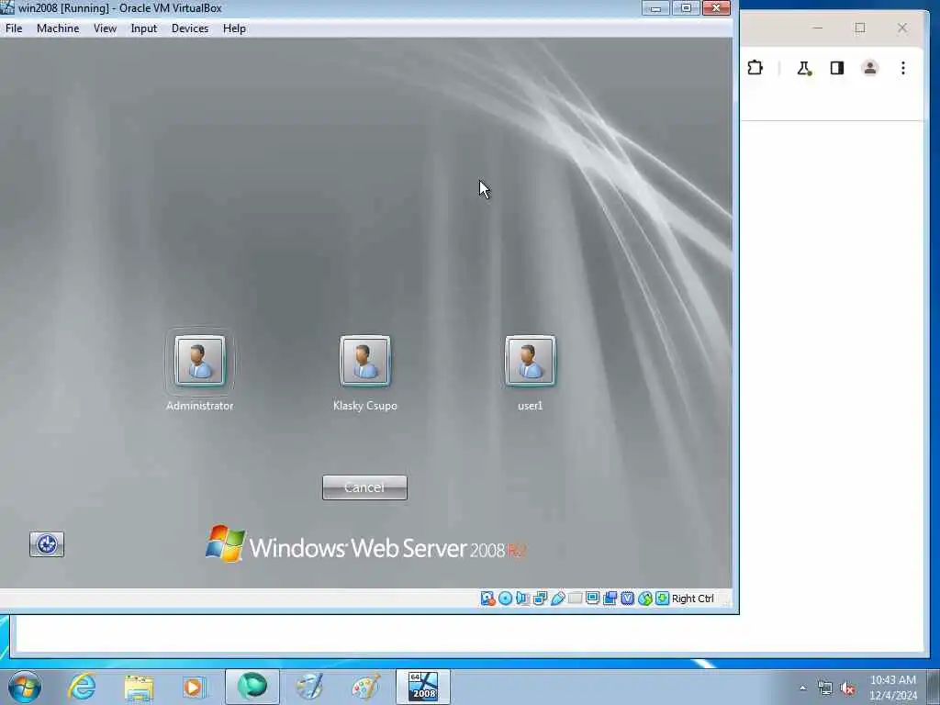Open the File menu in VirtualBox
Image resolution: width=940 pixels, height=705 pixels.
point(14,28)
